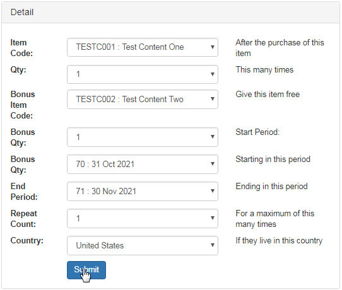This screenshot has width=342, height=290.
Task: Click the Qty dropdown arrow
Action: 213,74
